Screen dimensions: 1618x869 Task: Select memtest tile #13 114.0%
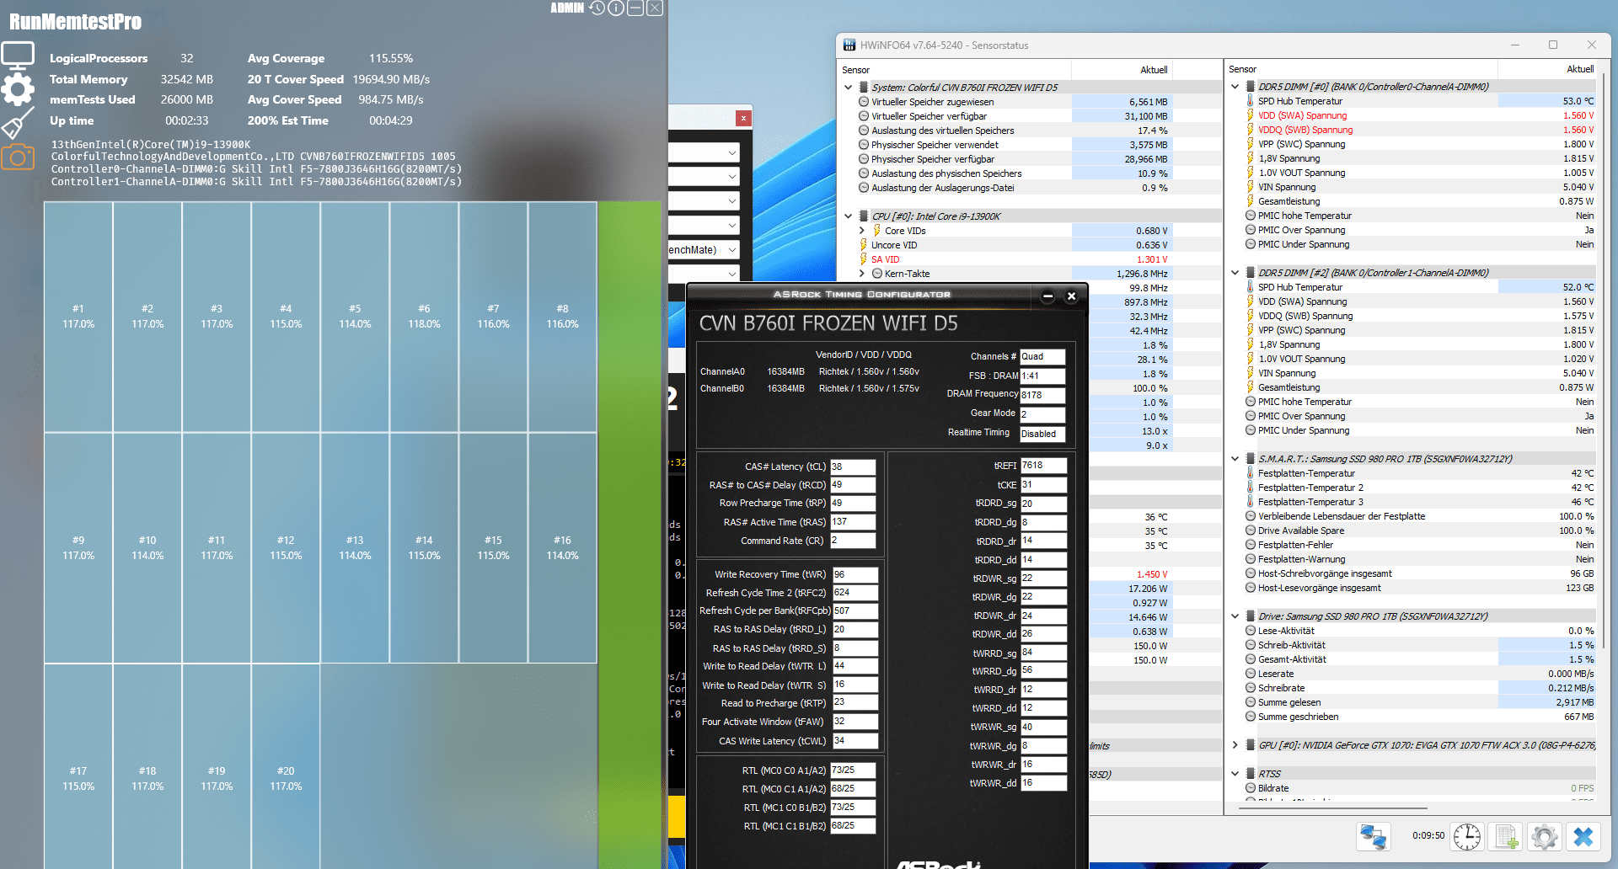[355, 548]
